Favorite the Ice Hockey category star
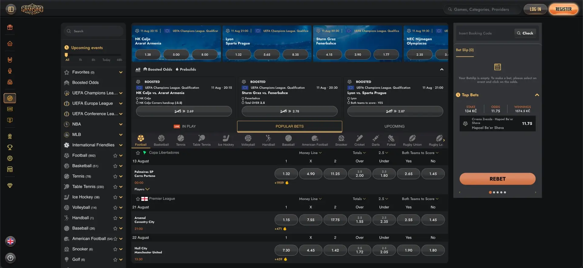 tap(115, 197)
